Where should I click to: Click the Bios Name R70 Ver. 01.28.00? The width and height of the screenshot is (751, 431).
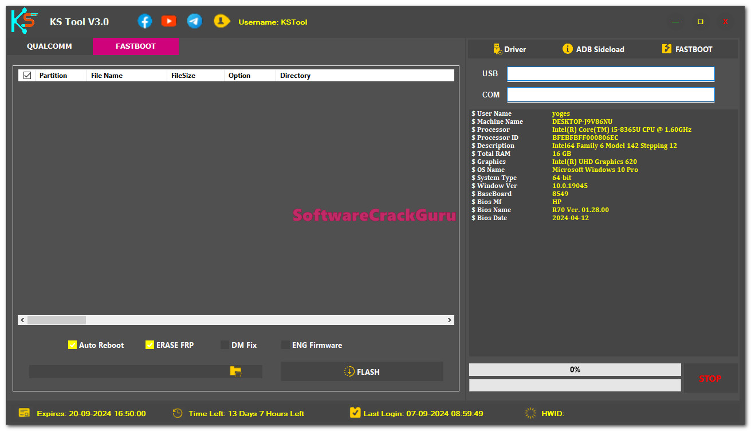coord(580,210)
